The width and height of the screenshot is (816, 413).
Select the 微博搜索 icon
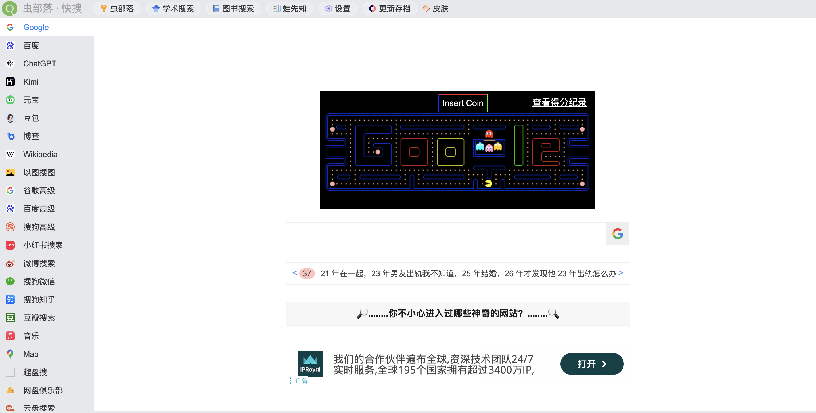click(x=10, y=263)
